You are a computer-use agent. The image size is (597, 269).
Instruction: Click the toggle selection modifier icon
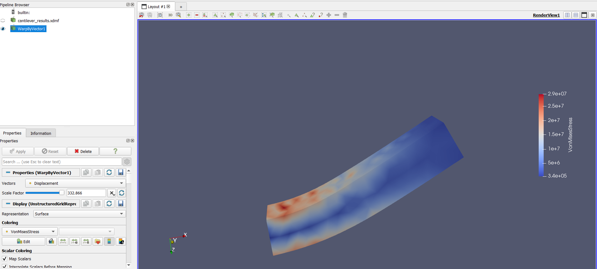(205, 15)
